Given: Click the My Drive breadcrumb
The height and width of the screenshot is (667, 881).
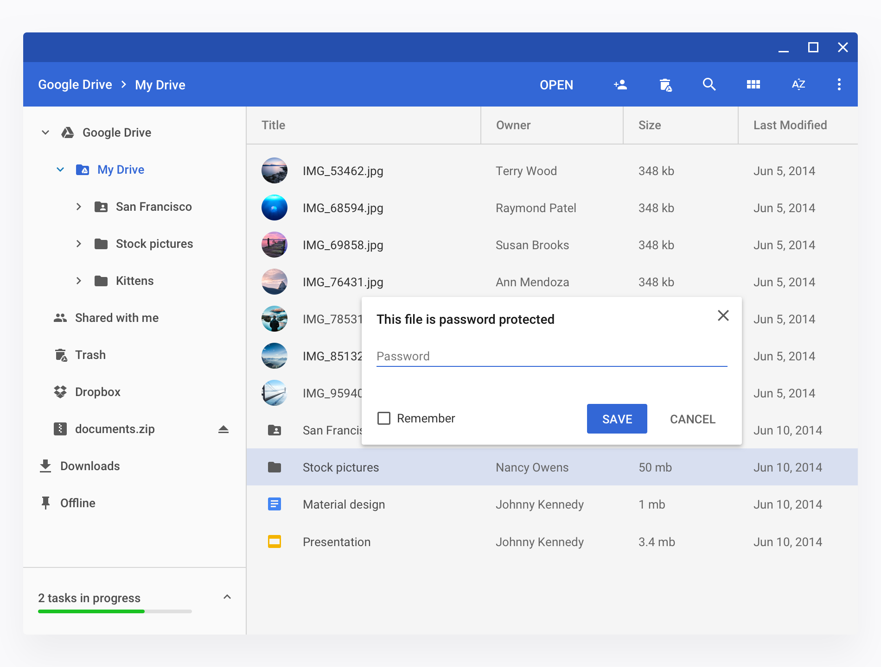Looking at the screenshot, I should click(160, 85).
